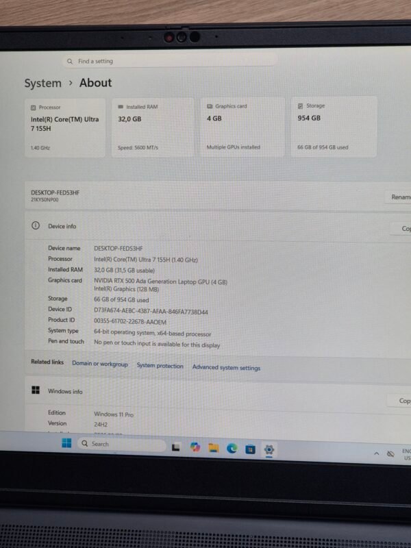
Task: Click the Device info circle icon
Action: coord(36,225)
